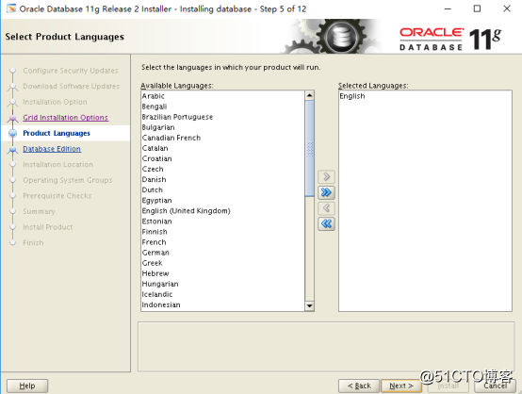Click the Summary step

click(x=39, y=211)
